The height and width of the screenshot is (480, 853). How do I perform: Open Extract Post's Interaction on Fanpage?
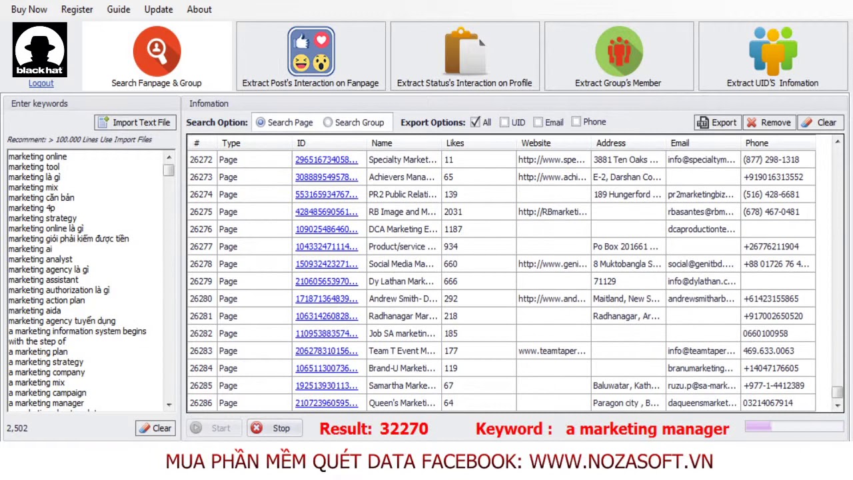311,57
